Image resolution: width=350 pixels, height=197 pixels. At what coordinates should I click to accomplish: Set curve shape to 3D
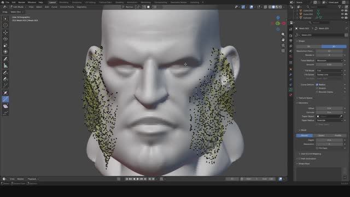click(334, 47)
